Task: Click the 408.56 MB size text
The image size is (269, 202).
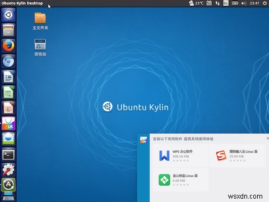Action: (180, 157)
